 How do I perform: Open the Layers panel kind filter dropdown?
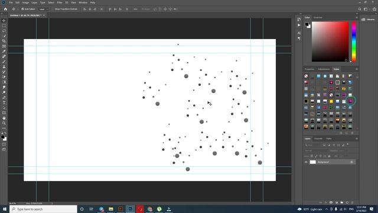[312, 145]
